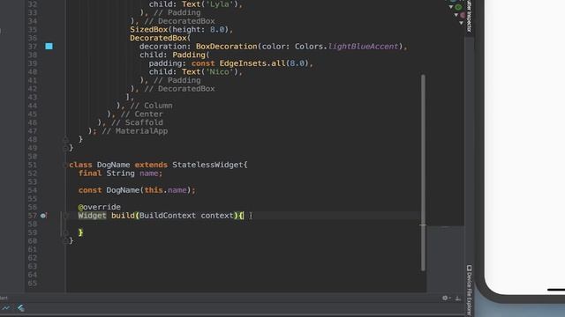Click the Colors.lightBlueAccent text
This screenshot has width=565, height=317.
point(346,47)
